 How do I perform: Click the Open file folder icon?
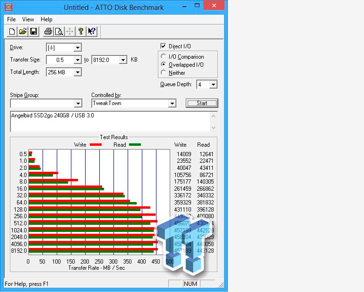[x=23, y=31]
